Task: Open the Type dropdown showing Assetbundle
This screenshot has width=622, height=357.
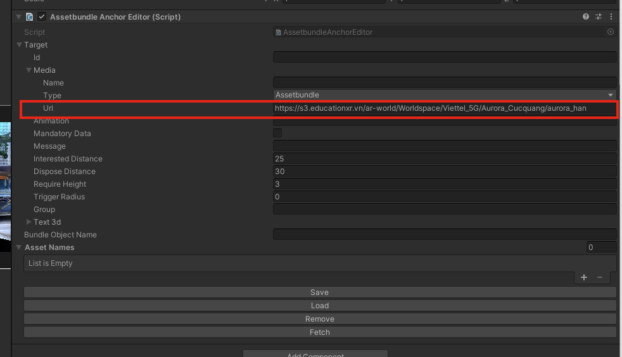Action: coord(445,95)
